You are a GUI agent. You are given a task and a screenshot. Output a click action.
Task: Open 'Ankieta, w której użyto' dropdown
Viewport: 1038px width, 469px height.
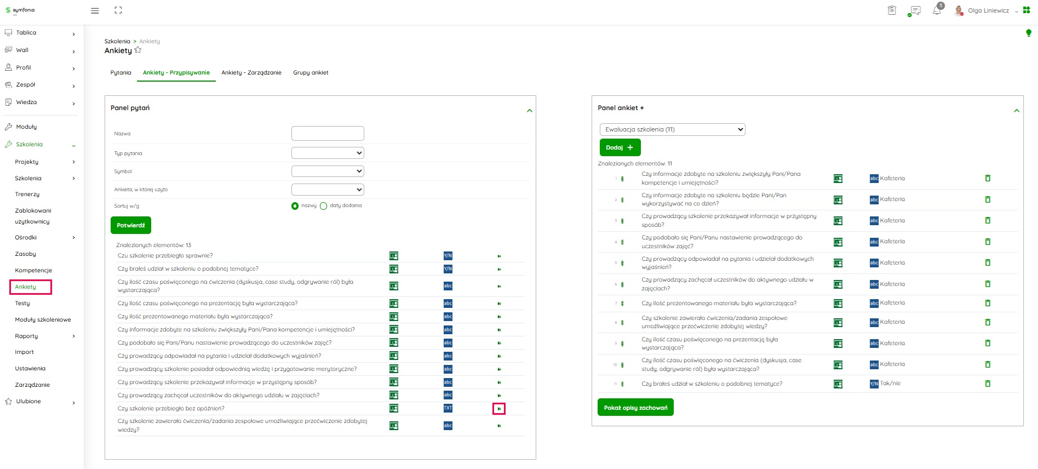[x=328, y=190]
